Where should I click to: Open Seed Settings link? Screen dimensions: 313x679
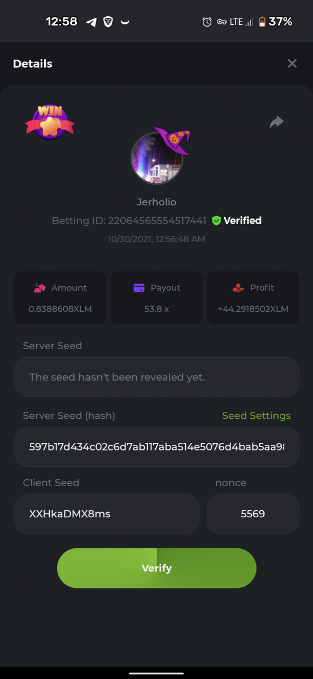point(257,416)
